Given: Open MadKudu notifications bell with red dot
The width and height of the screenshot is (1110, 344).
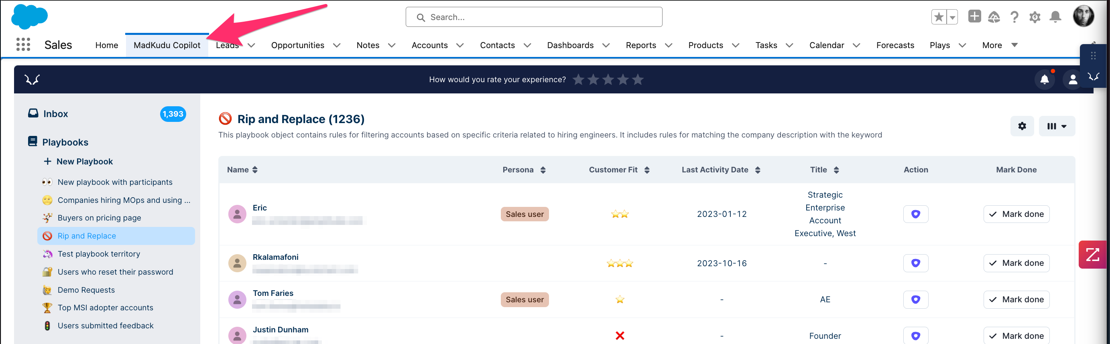Looking at the screenshot, I should tap(1045, 79).
